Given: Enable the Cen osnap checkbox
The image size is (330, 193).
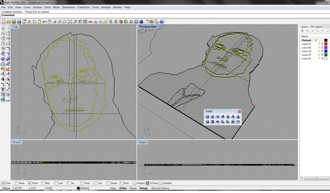Looking at the screenshot, I should point(56,183).
